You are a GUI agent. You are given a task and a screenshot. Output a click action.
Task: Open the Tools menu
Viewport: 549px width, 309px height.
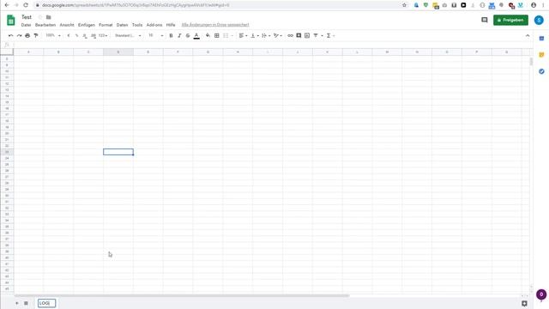tap(137, 25)
